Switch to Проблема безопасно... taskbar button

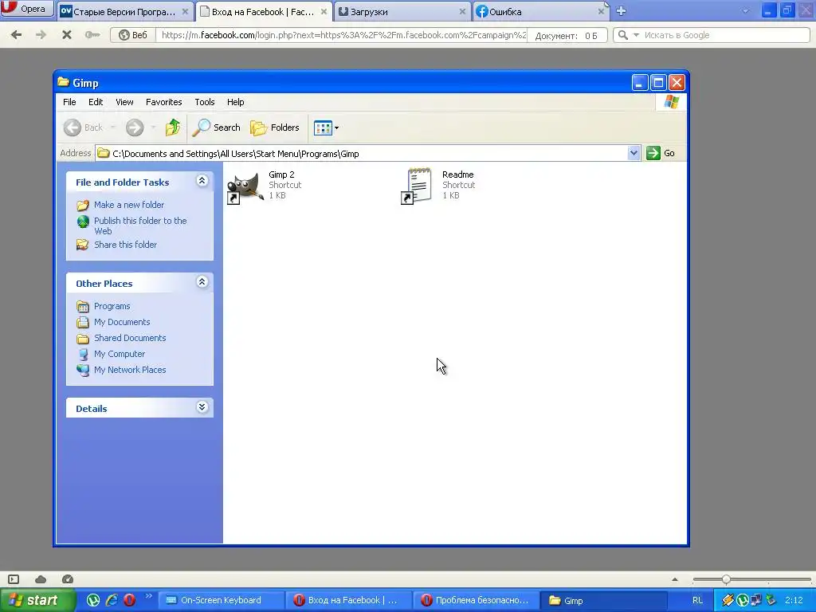coord(475,600)
